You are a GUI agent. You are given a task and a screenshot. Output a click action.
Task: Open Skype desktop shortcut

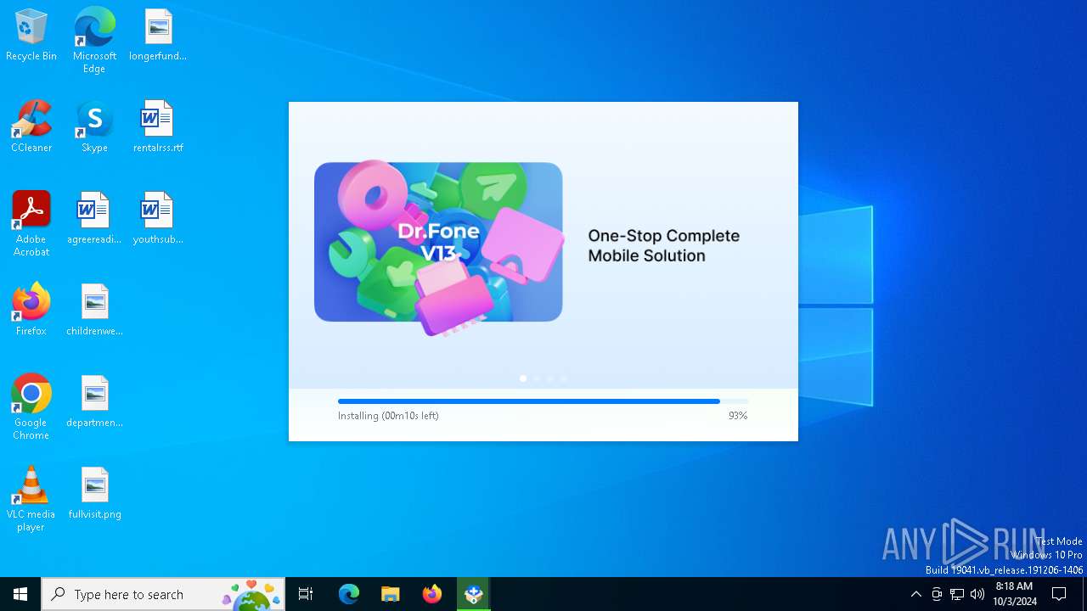pos(94,127)
